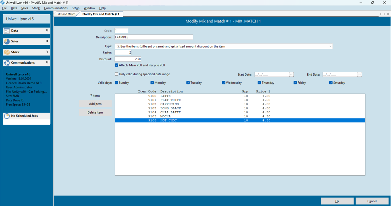
Task: Switch to the Mix and Match tab
Action: [66, 14]
